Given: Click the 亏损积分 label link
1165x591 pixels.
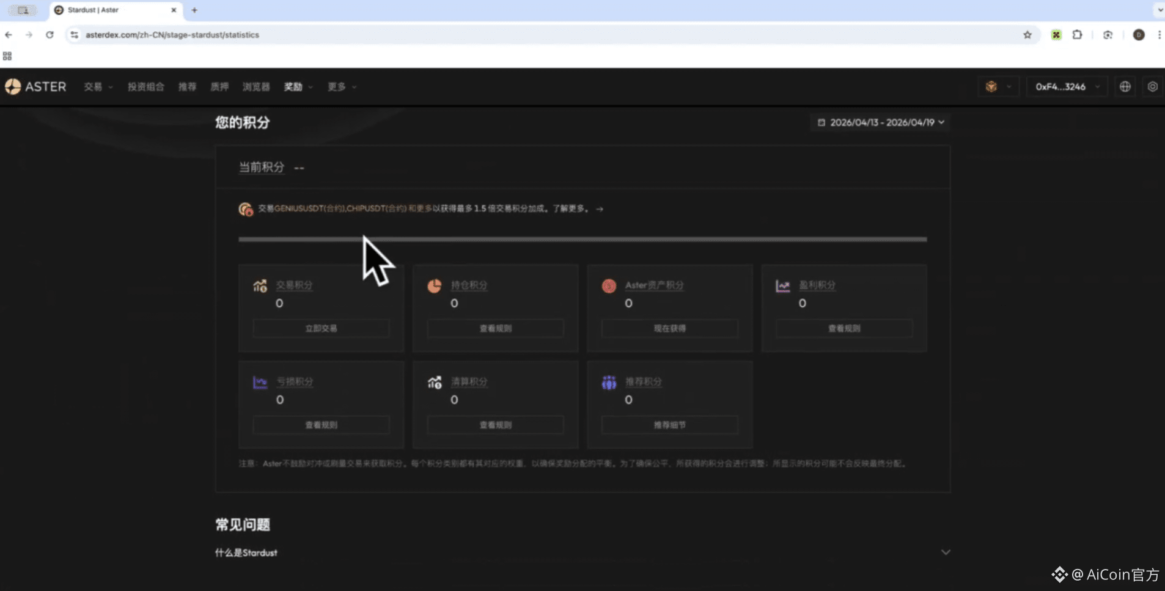Looking at the screenshot, I should tap(295, 382).
